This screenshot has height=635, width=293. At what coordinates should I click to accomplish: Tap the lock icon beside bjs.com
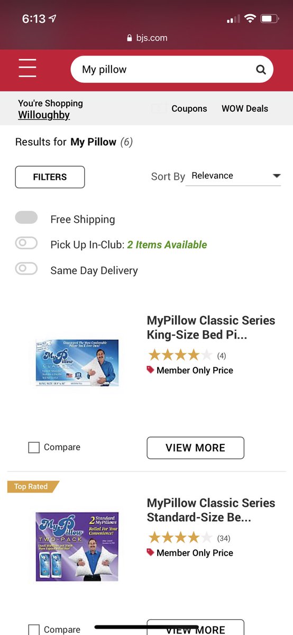(129, 38)
